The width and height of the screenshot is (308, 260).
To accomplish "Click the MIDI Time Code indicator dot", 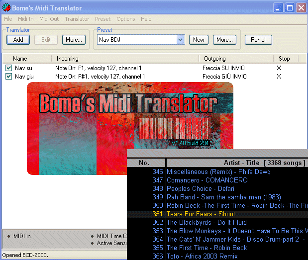I will click(92, 236).
